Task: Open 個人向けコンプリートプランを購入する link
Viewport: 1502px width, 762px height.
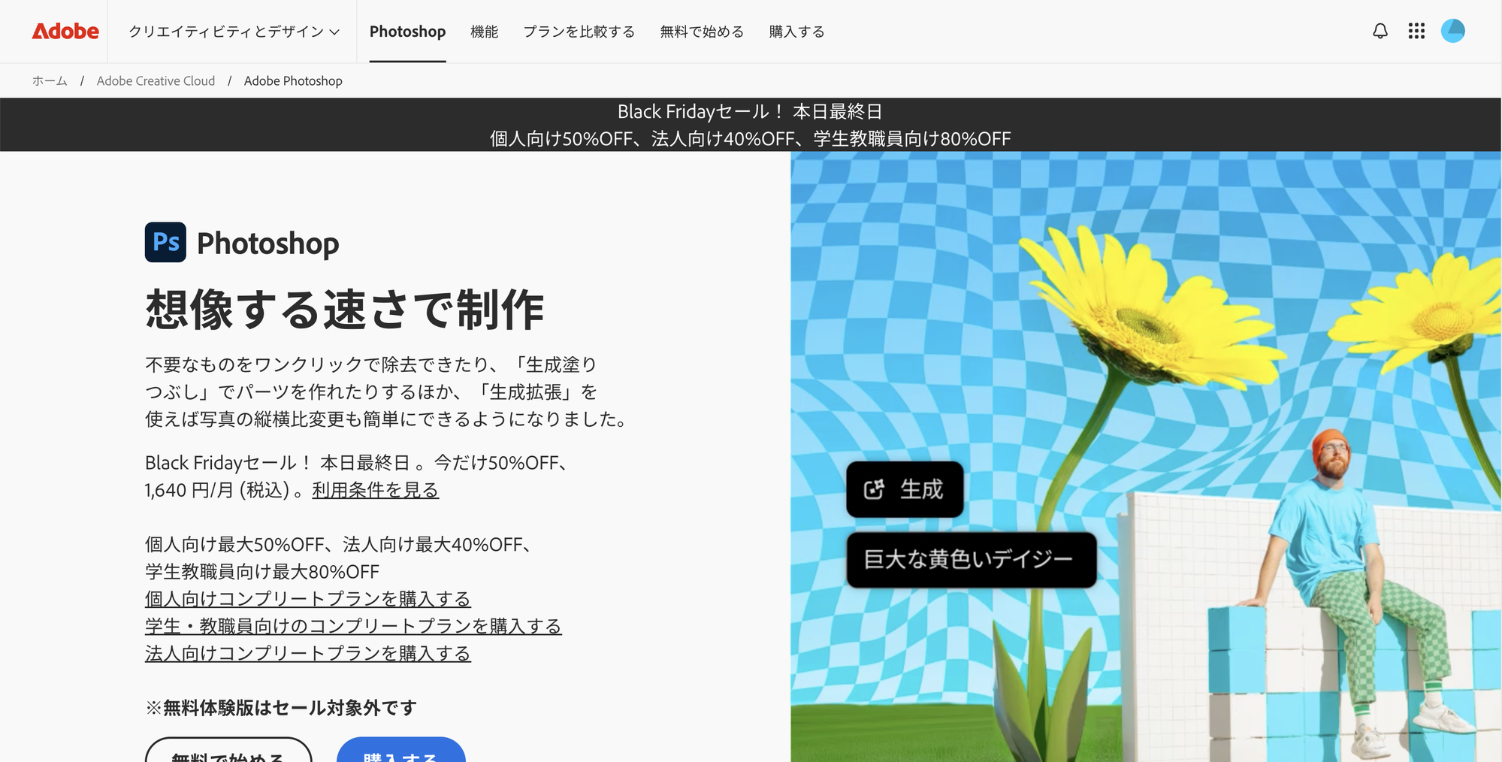Action: click(x=307, y=599)
